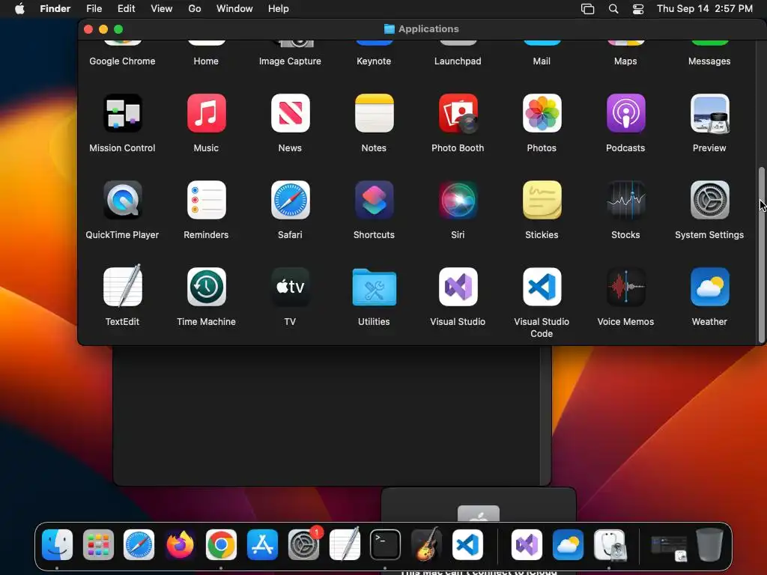Launch Stickies from Applications

542,200
